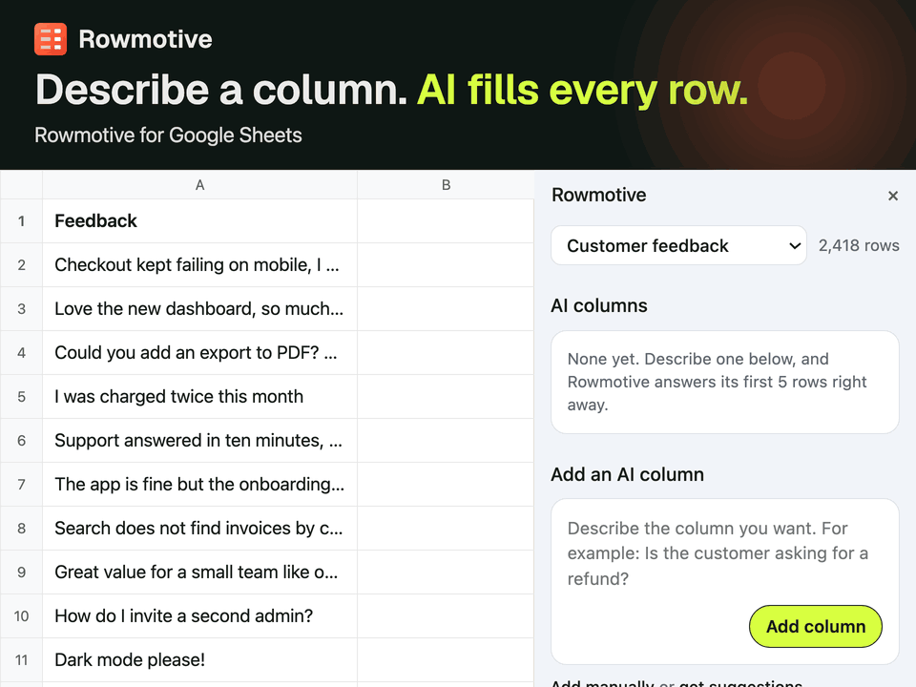Select cell 'Checkout kept failing on mobile'
Image resolution: width=916 pixels, height=687 pixels.
pyautogui.click(x=199, y=264)
